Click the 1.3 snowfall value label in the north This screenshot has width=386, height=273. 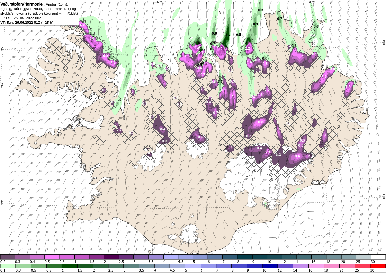pos(187,56)
